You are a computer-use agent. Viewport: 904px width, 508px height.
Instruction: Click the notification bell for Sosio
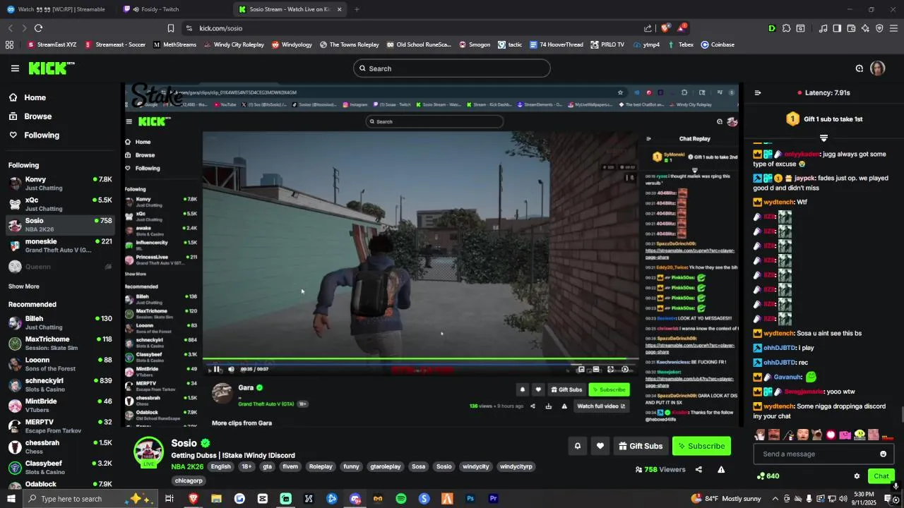(x=577, y=446)
